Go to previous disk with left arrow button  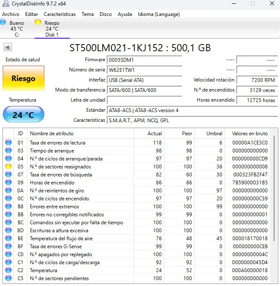(8, 47)
